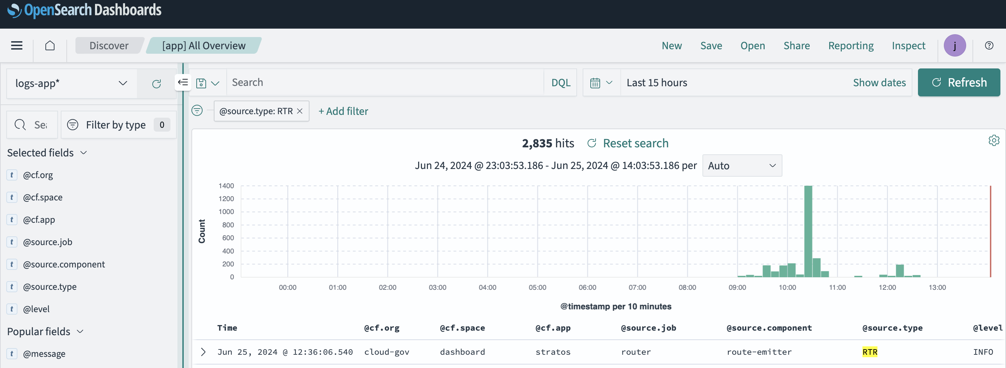Viewport: 1006px width, 368px height.
Task: Open the help question-mark icon
Action: (x=989, y=46)
